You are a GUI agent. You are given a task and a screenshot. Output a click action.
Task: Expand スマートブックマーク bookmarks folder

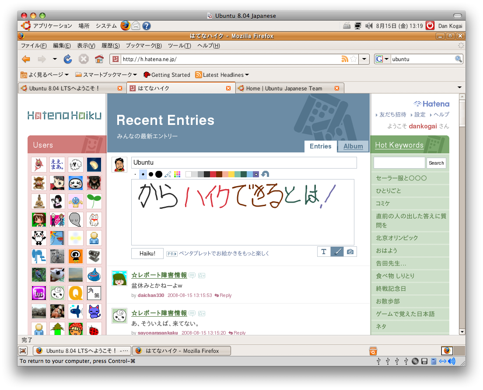click(x=106, y=75)
